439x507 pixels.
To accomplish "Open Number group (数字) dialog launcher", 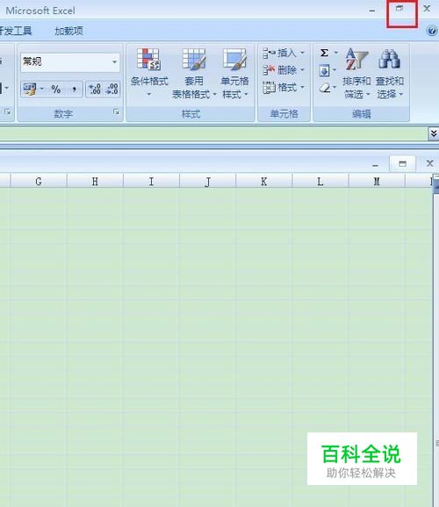I will 116,112.
